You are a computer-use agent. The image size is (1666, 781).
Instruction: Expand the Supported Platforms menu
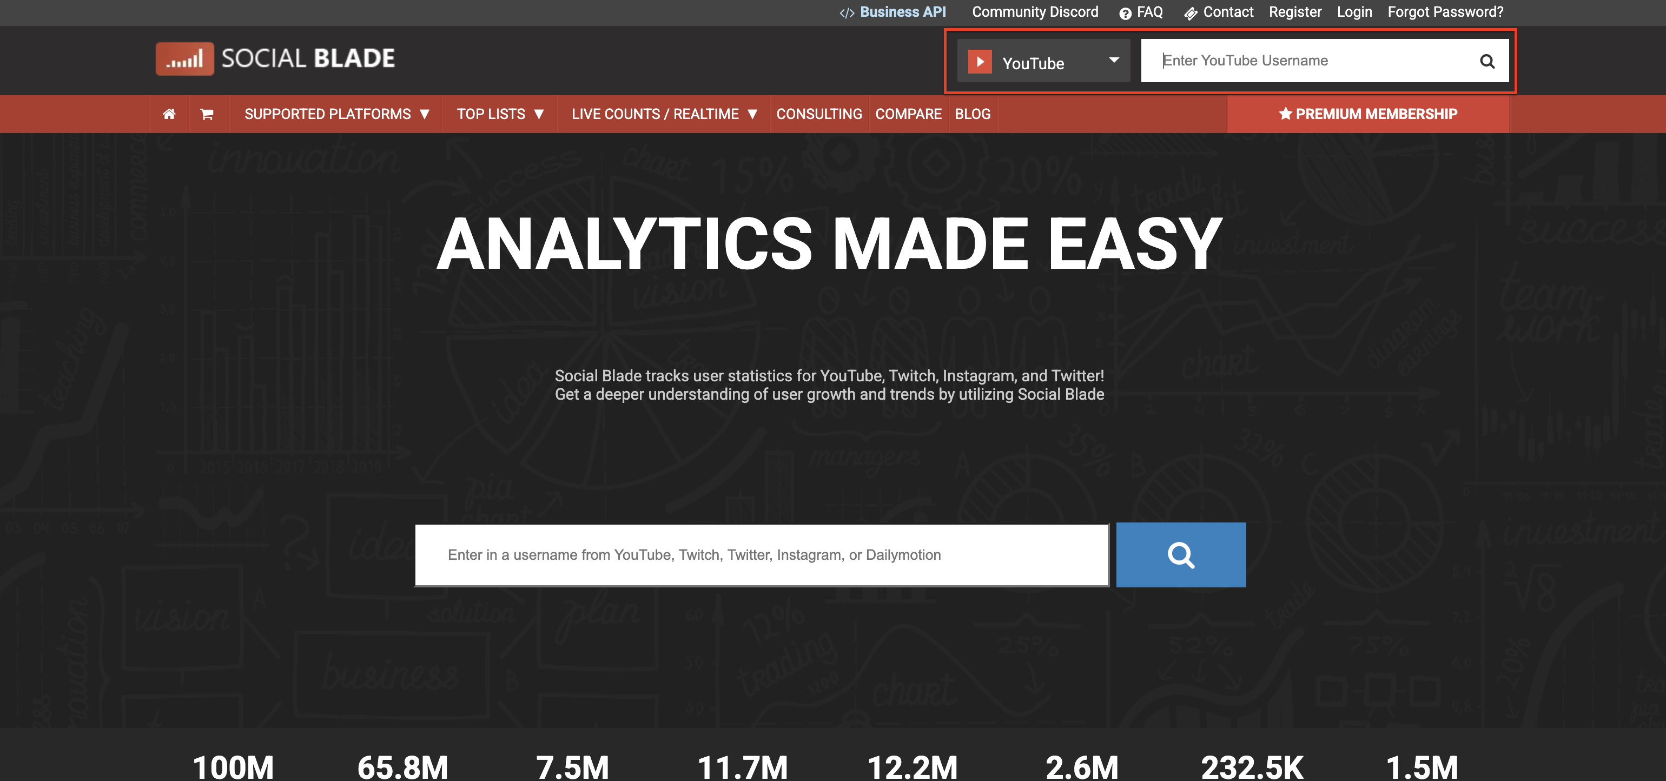tap(336, 114)
